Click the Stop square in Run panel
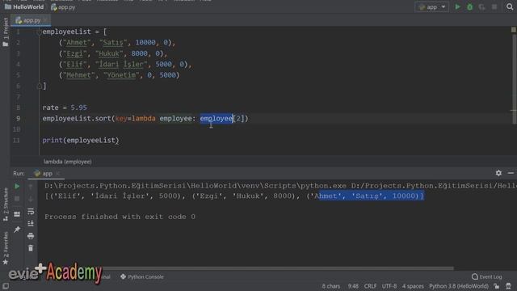This screenshot has width=517, height=291. click(17, 199)
